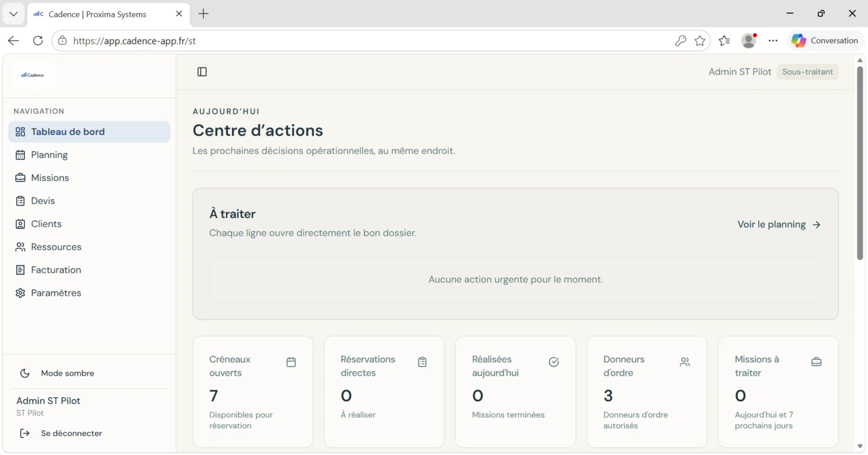Click the Cadence logo in sidebar
The height and width of the screenshot is (455, 868).
(x=33, y=75)
